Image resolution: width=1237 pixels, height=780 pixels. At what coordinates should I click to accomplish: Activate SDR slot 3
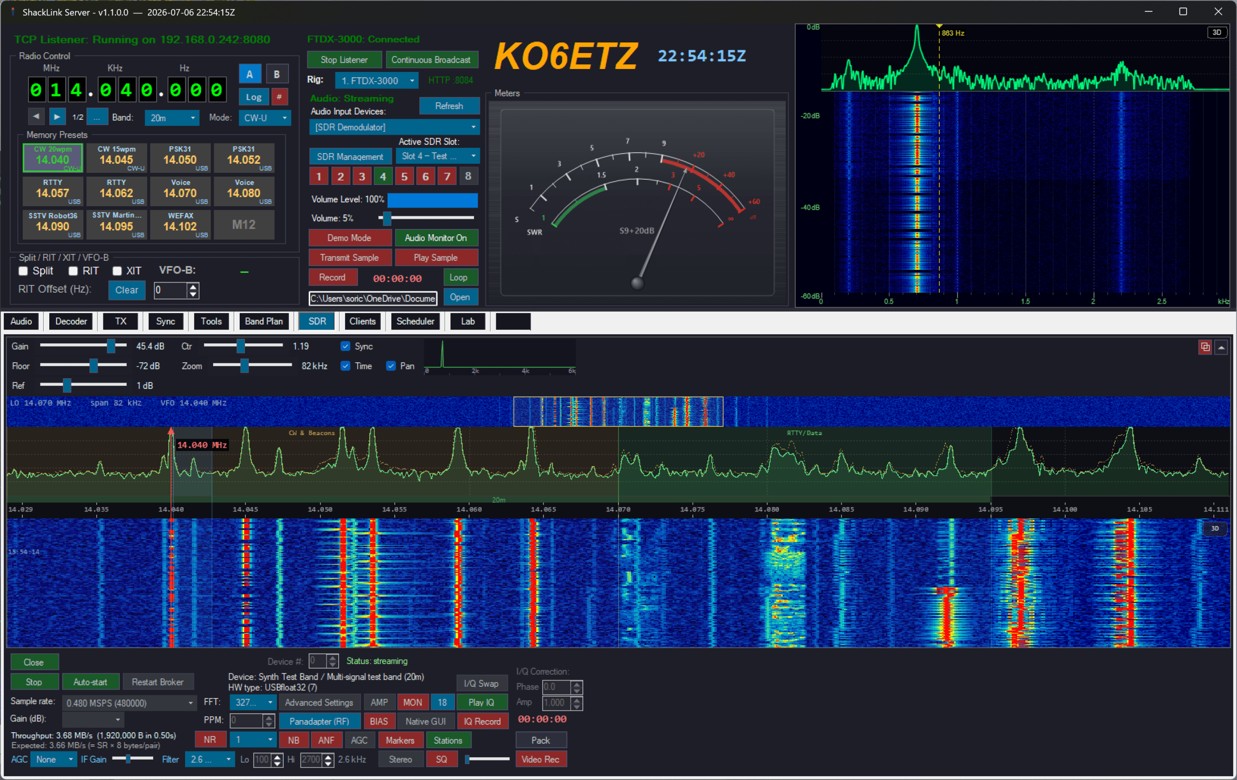coord(361,177)
